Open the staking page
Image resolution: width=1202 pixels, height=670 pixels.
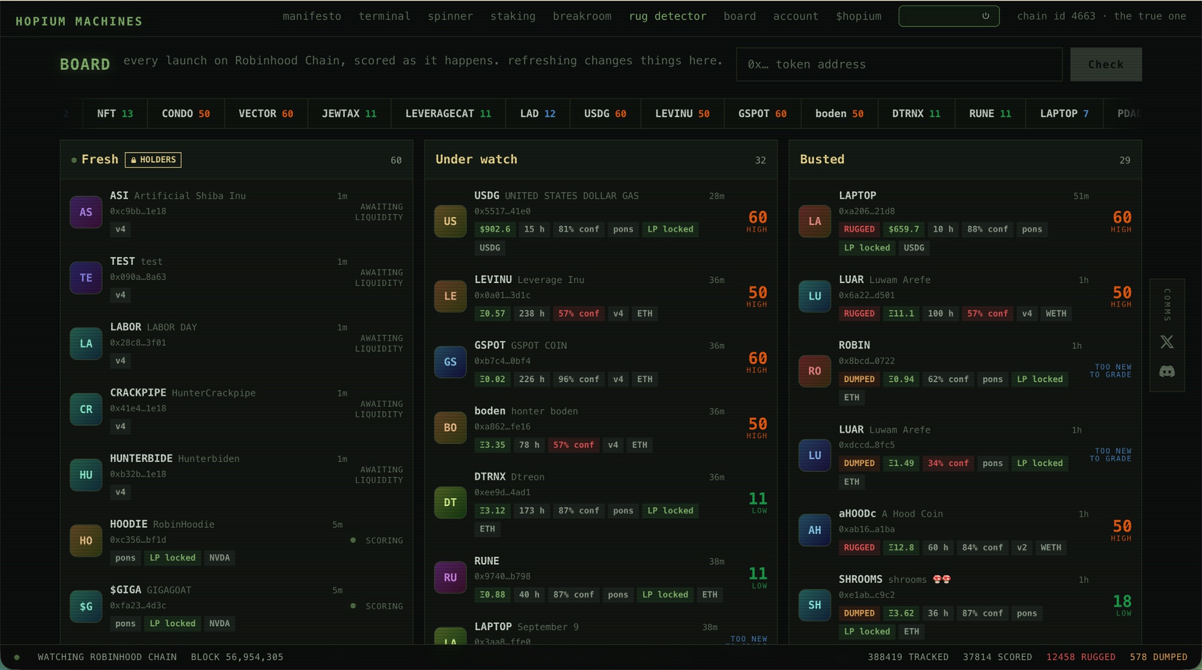[513, 16]
